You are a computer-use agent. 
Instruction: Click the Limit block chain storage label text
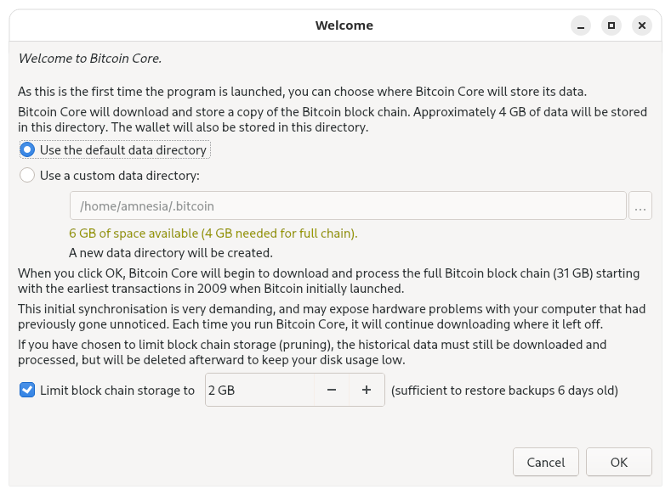pyautogui.click(x=117, y=391)
